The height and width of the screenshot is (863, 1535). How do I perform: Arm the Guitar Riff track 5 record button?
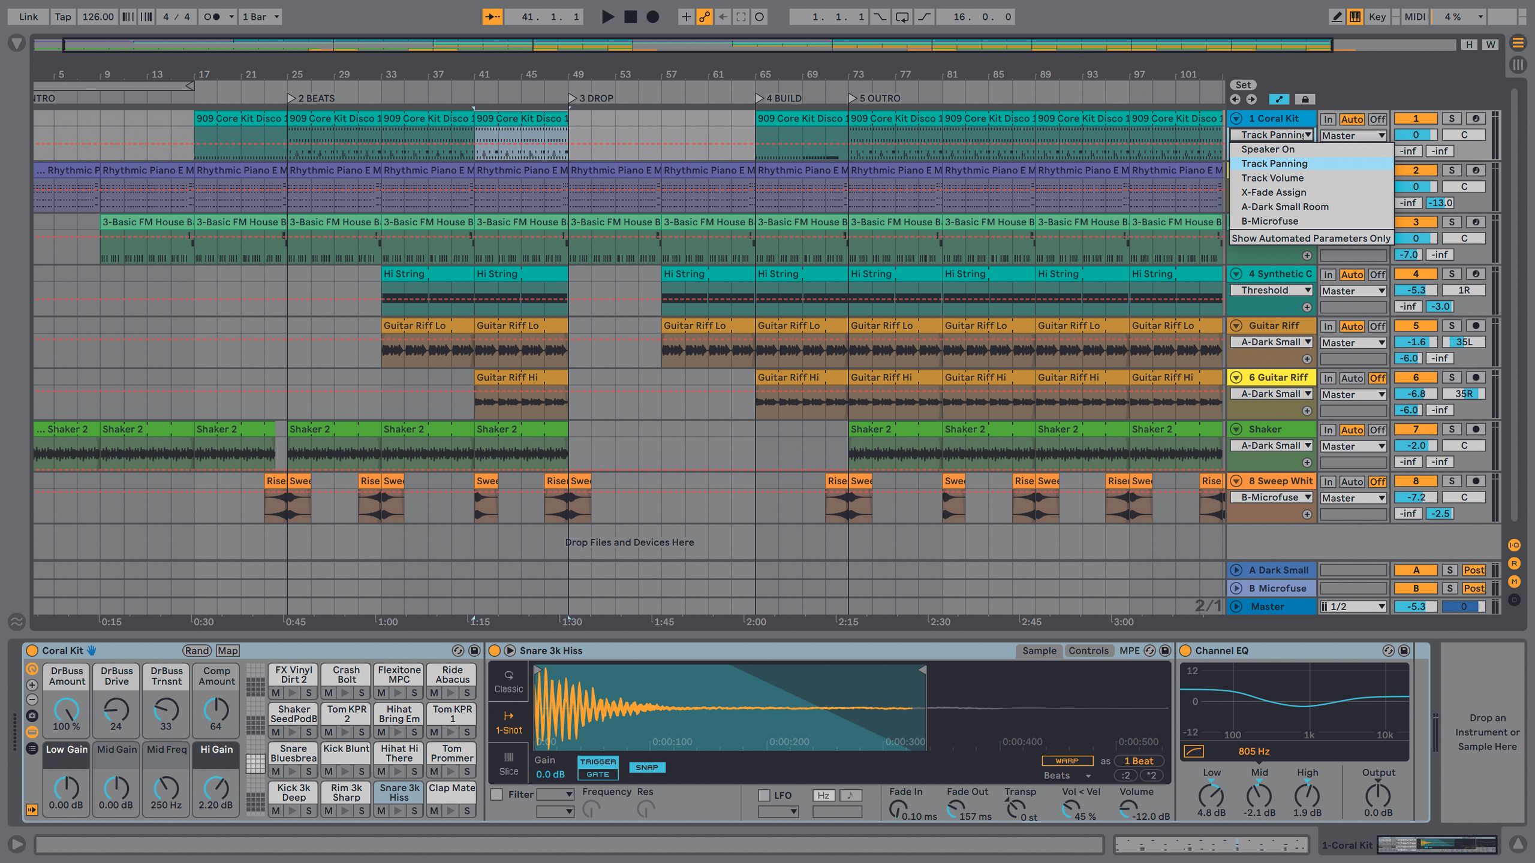click(x=1476, y=326)
